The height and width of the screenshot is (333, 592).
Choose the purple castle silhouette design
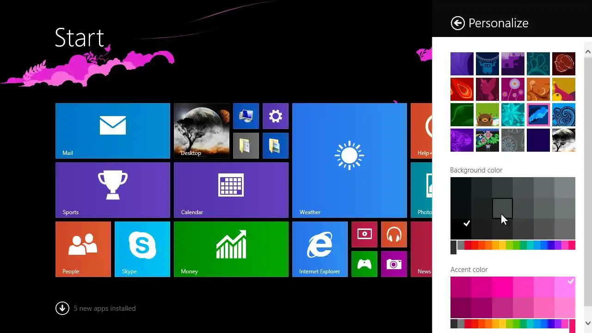(513, 64)
